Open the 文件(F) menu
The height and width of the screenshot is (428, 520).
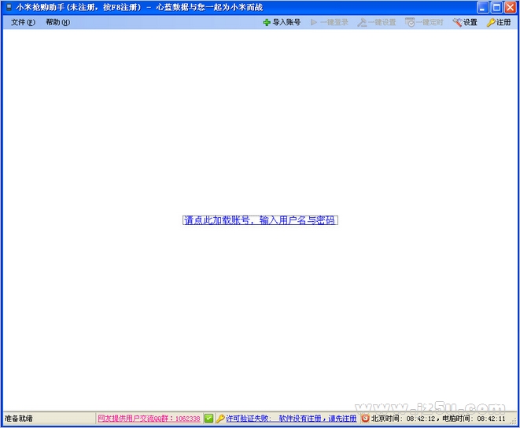pos(23,22)
